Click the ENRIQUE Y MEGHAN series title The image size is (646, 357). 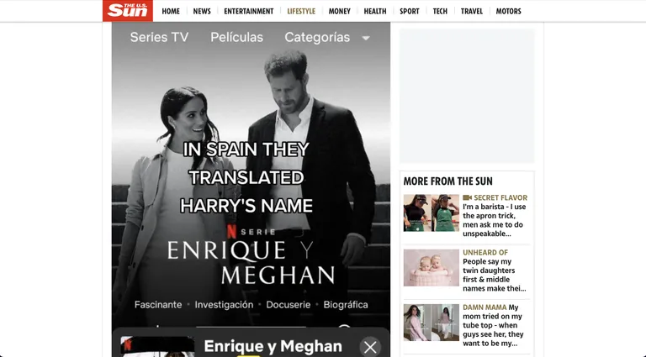(251, 262)
